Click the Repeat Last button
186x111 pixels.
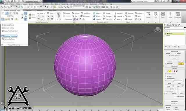pos(174,104)
